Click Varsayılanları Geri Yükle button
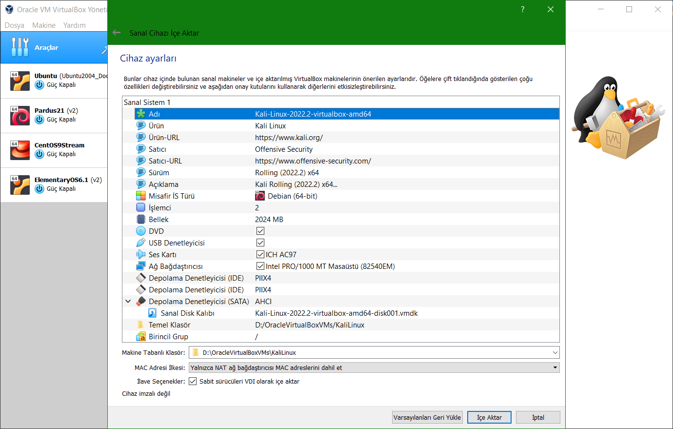This screenshot has height=429, width=673. (427, 417)
